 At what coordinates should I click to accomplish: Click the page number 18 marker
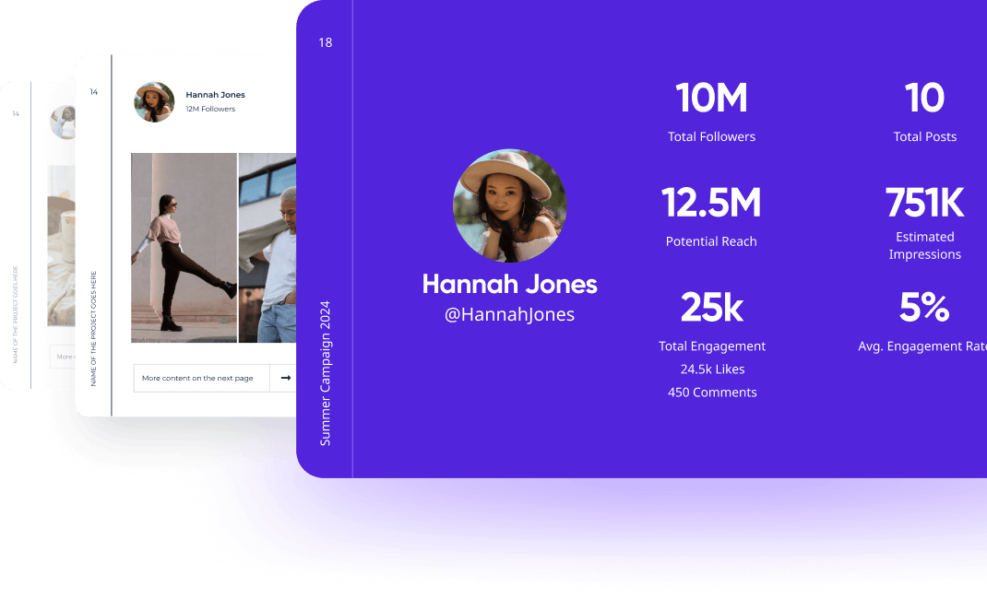pyautogui.click(x=325, y=42)
